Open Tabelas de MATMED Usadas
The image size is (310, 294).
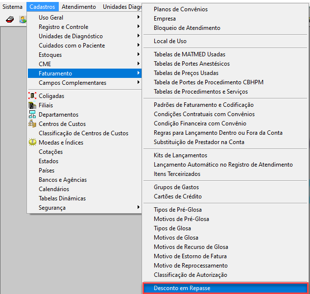[x=225, y=54]
